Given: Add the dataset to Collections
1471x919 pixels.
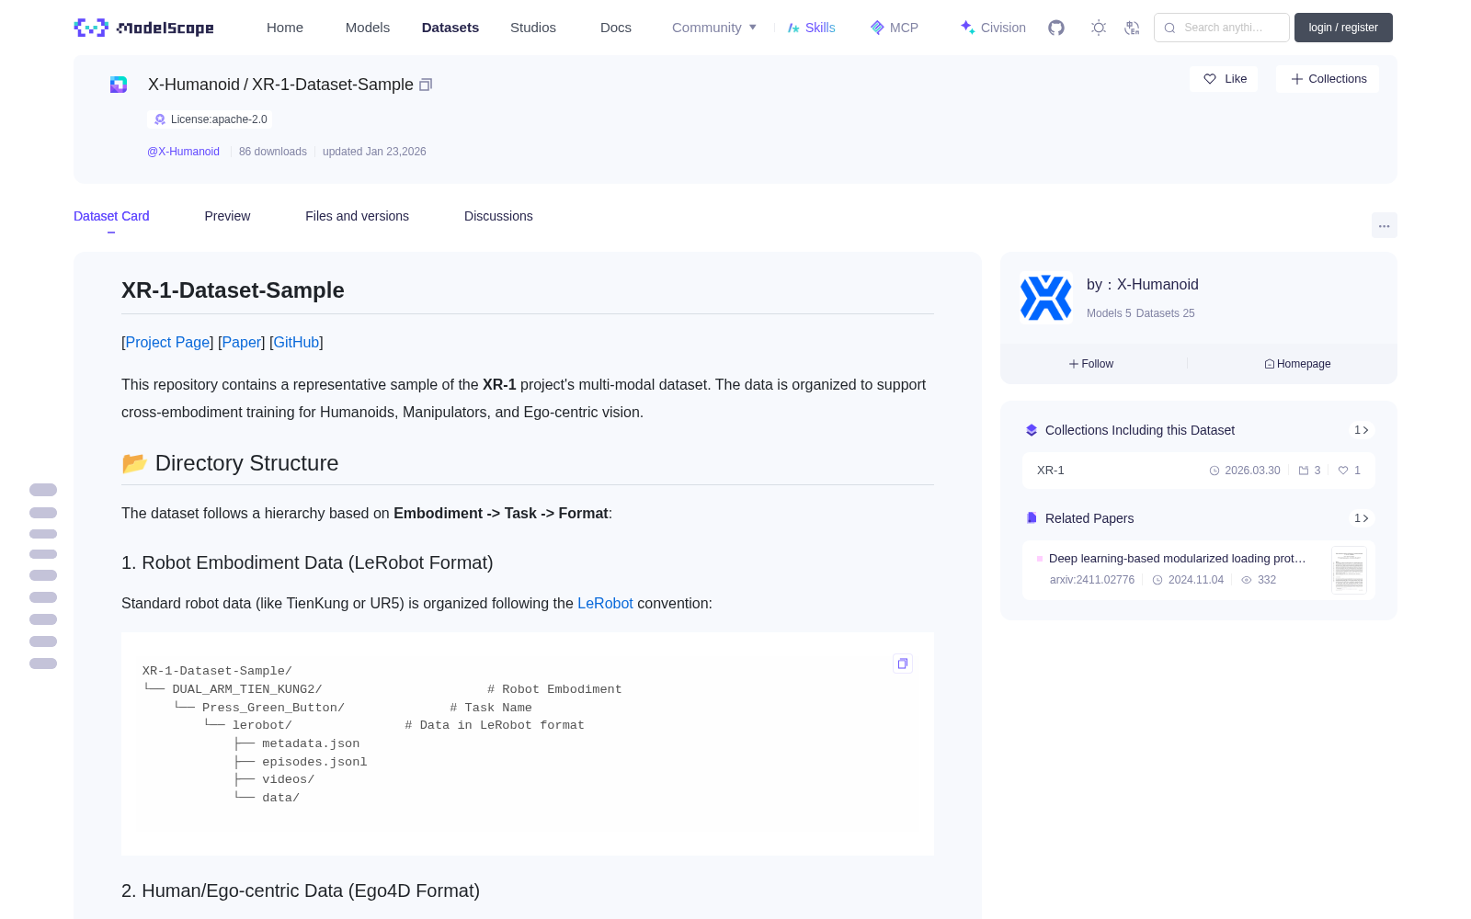Looking at the screenshot, I should pos(1328,79).
